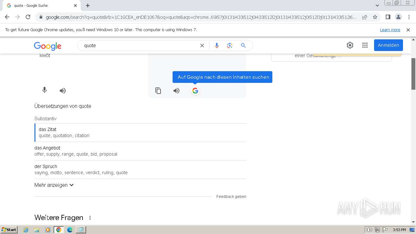
Task: Open the Chrome profile avatar menu
Action: 398,17
